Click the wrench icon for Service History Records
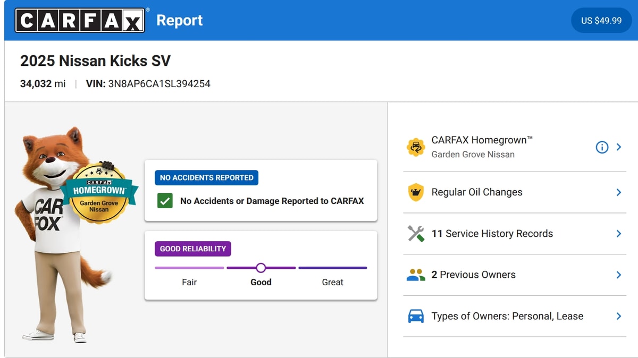The width and height of the screenshot is (638, 358). tap(416, 234)
